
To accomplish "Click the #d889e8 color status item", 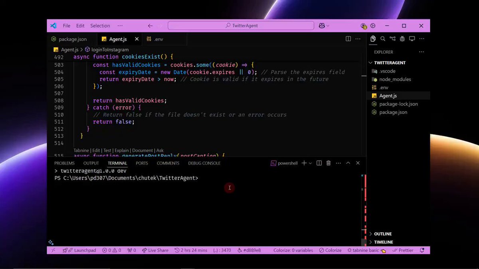I will click(x=249, y=250).
